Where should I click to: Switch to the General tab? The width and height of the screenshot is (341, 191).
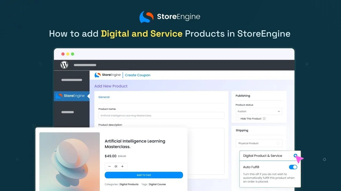104,97
